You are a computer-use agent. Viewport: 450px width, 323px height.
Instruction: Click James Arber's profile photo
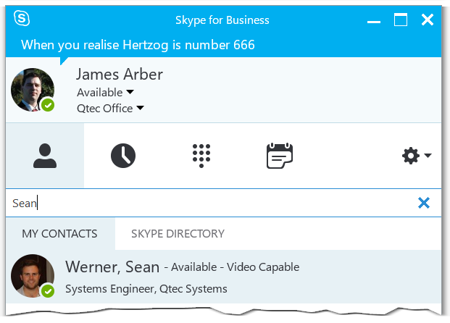33,90
